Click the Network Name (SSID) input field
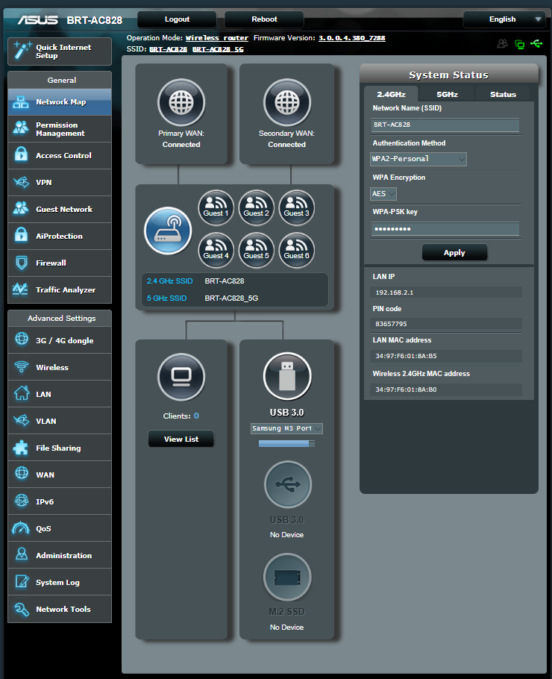The image size is (552, 679). 445,125
